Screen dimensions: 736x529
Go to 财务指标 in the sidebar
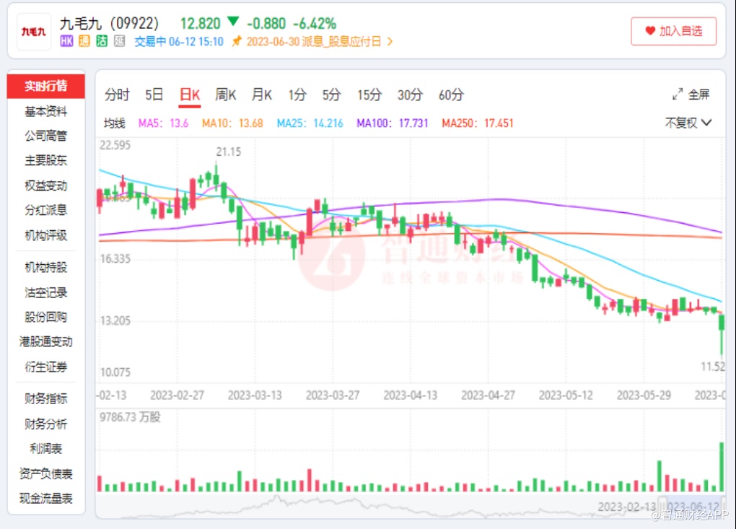click(x=46, y=398)
